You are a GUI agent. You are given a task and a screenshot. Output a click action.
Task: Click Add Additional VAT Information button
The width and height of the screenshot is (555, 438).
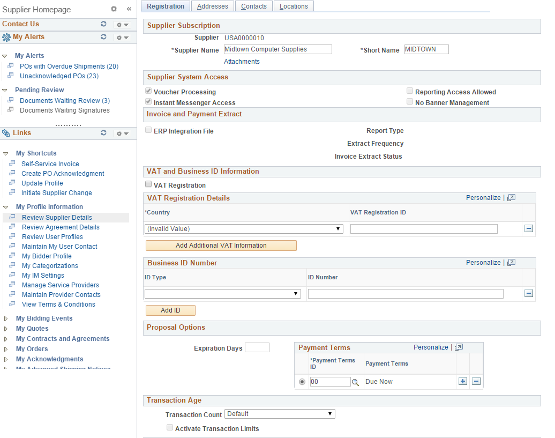221,246
